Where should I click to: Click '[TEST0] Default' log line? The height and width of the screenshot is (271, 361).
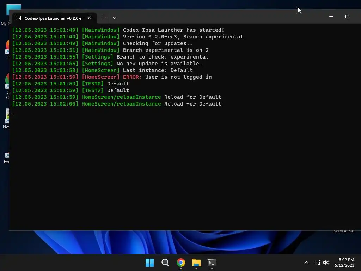[71, 83]
